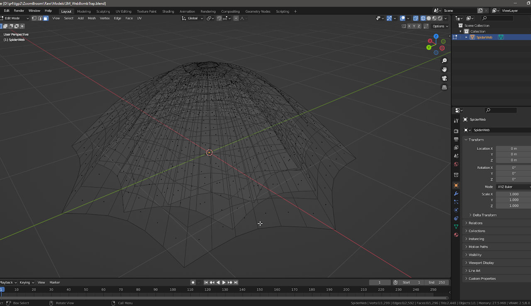The width and height of the screenshot is (531, 306).
Task: Click the Location X field
Action: click(514, 149)
